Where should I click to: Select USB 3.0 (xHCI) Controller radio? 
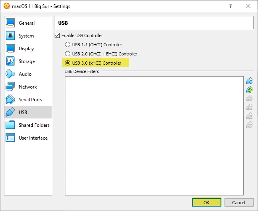(67, 63)
